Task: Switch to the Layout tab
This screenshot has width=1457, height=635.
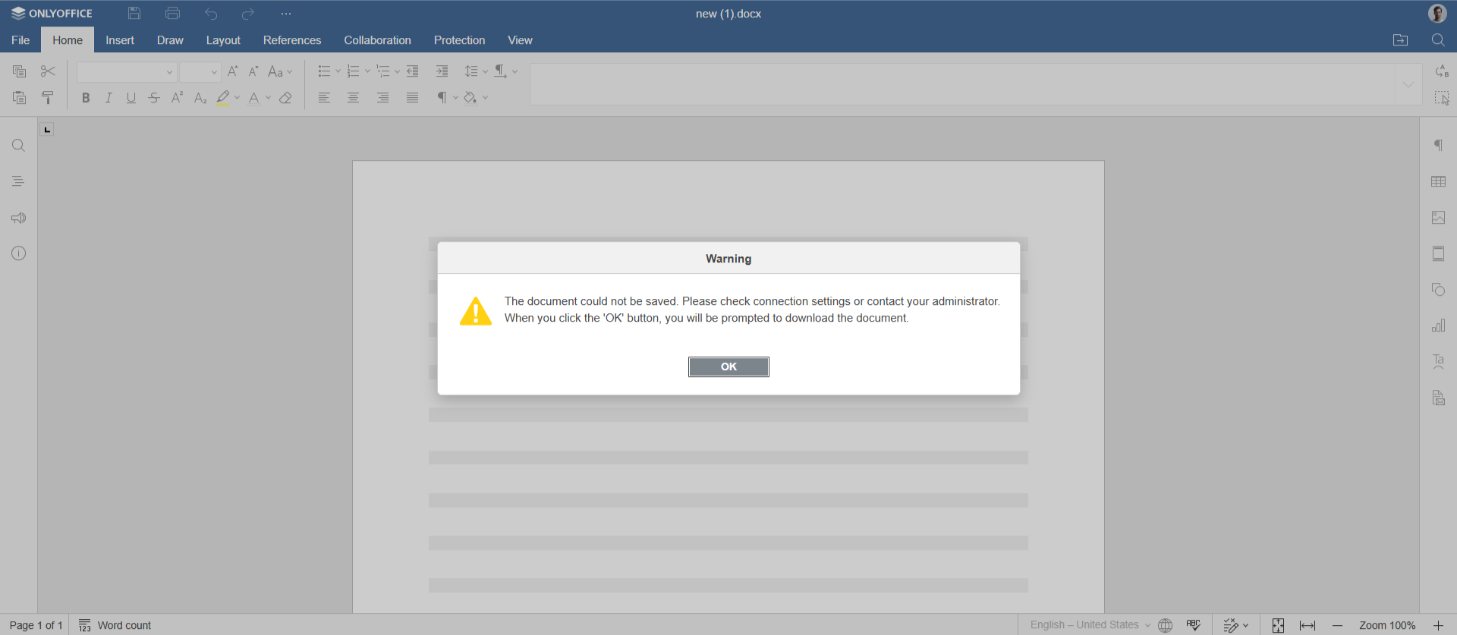Action: [x=223, y=40]
